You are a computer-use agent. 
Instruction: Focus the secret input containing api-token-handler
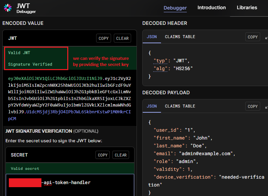[70, 185]
